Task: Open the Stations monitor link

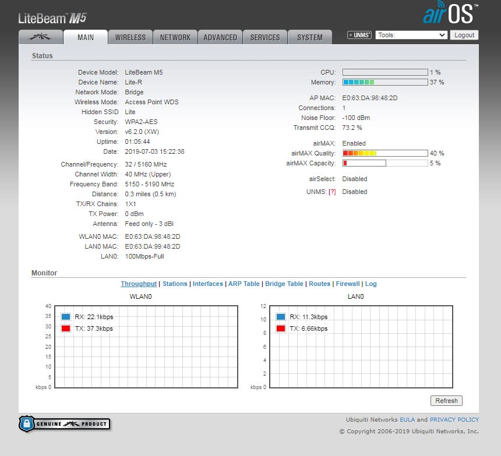Action: point(175,284)
